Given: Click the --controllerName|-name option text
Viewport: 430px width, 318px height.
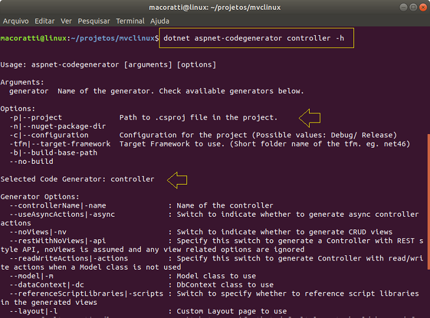Looking at the screenshot, I should pyautogui.click(x=58, y=205).
